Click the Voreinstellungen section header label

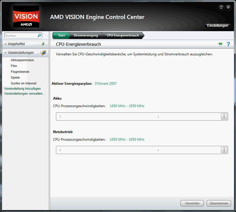tap(21, 53)
